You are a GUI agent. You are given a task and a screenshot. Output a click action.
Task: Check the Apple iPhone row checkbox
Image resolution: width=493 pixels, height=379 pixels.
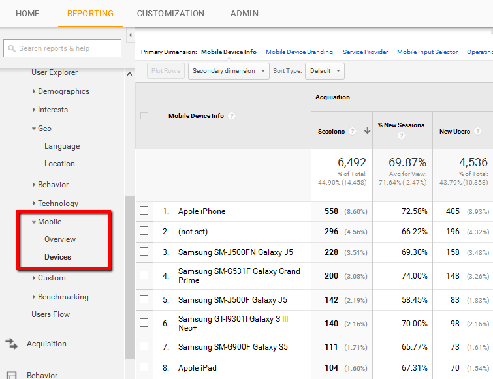[x=144, y=211]
